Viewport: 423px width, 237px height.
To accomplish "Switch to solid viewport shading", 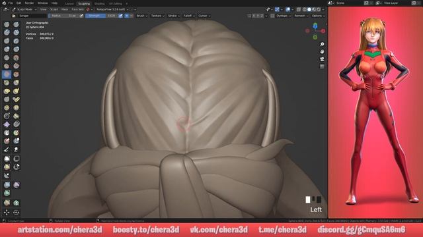I will [x=309, y=9].
